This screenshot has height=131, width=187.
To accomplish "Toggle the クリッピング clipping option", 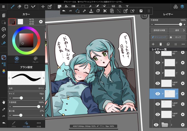I will pyautogui.click(x=159, y=37).
